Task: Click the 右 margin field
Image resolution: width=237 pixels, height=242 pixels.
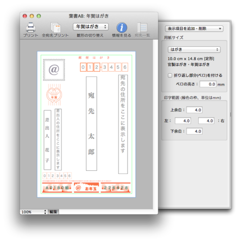Action: point(206,120)
